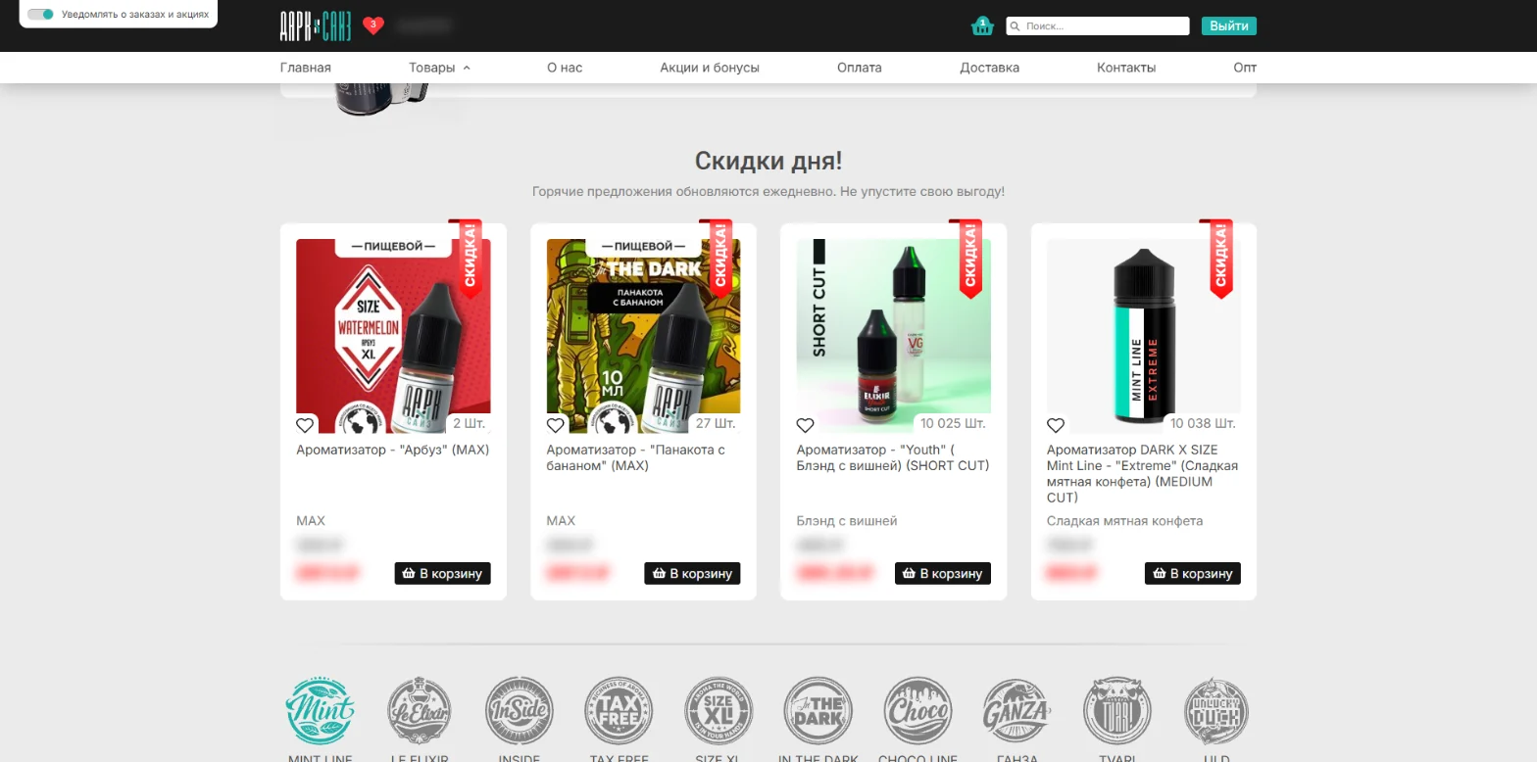Click the magnifier icon in search box
Image resolution: width=1537 pixels, height=762 pixels.
(x=1016, y=26)
